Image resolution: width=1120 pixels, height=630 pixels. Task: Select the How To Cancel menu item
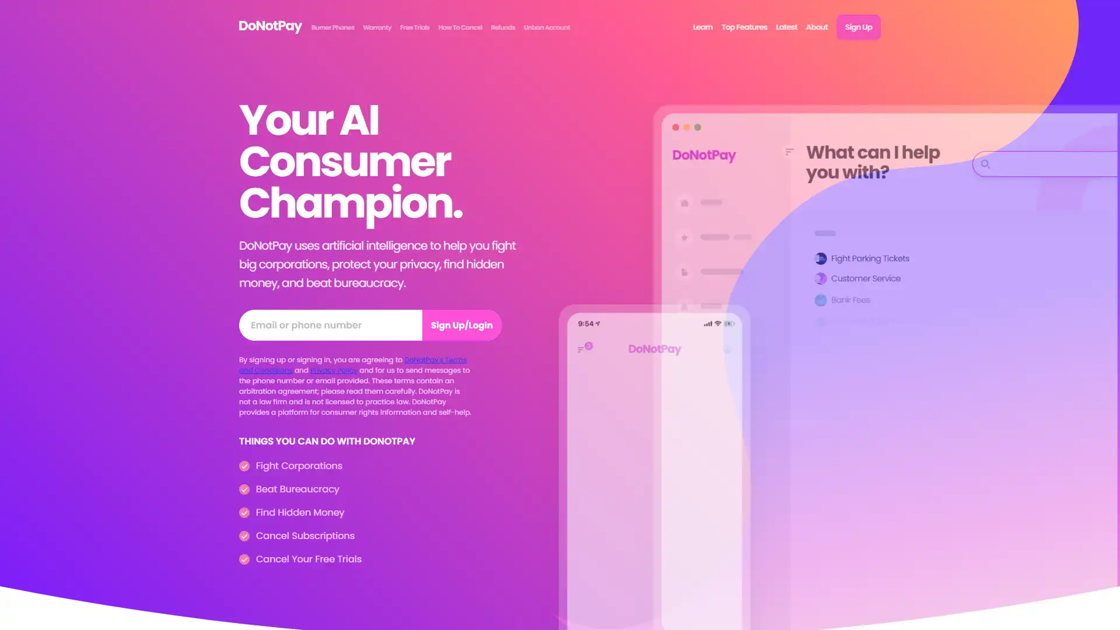459,27
